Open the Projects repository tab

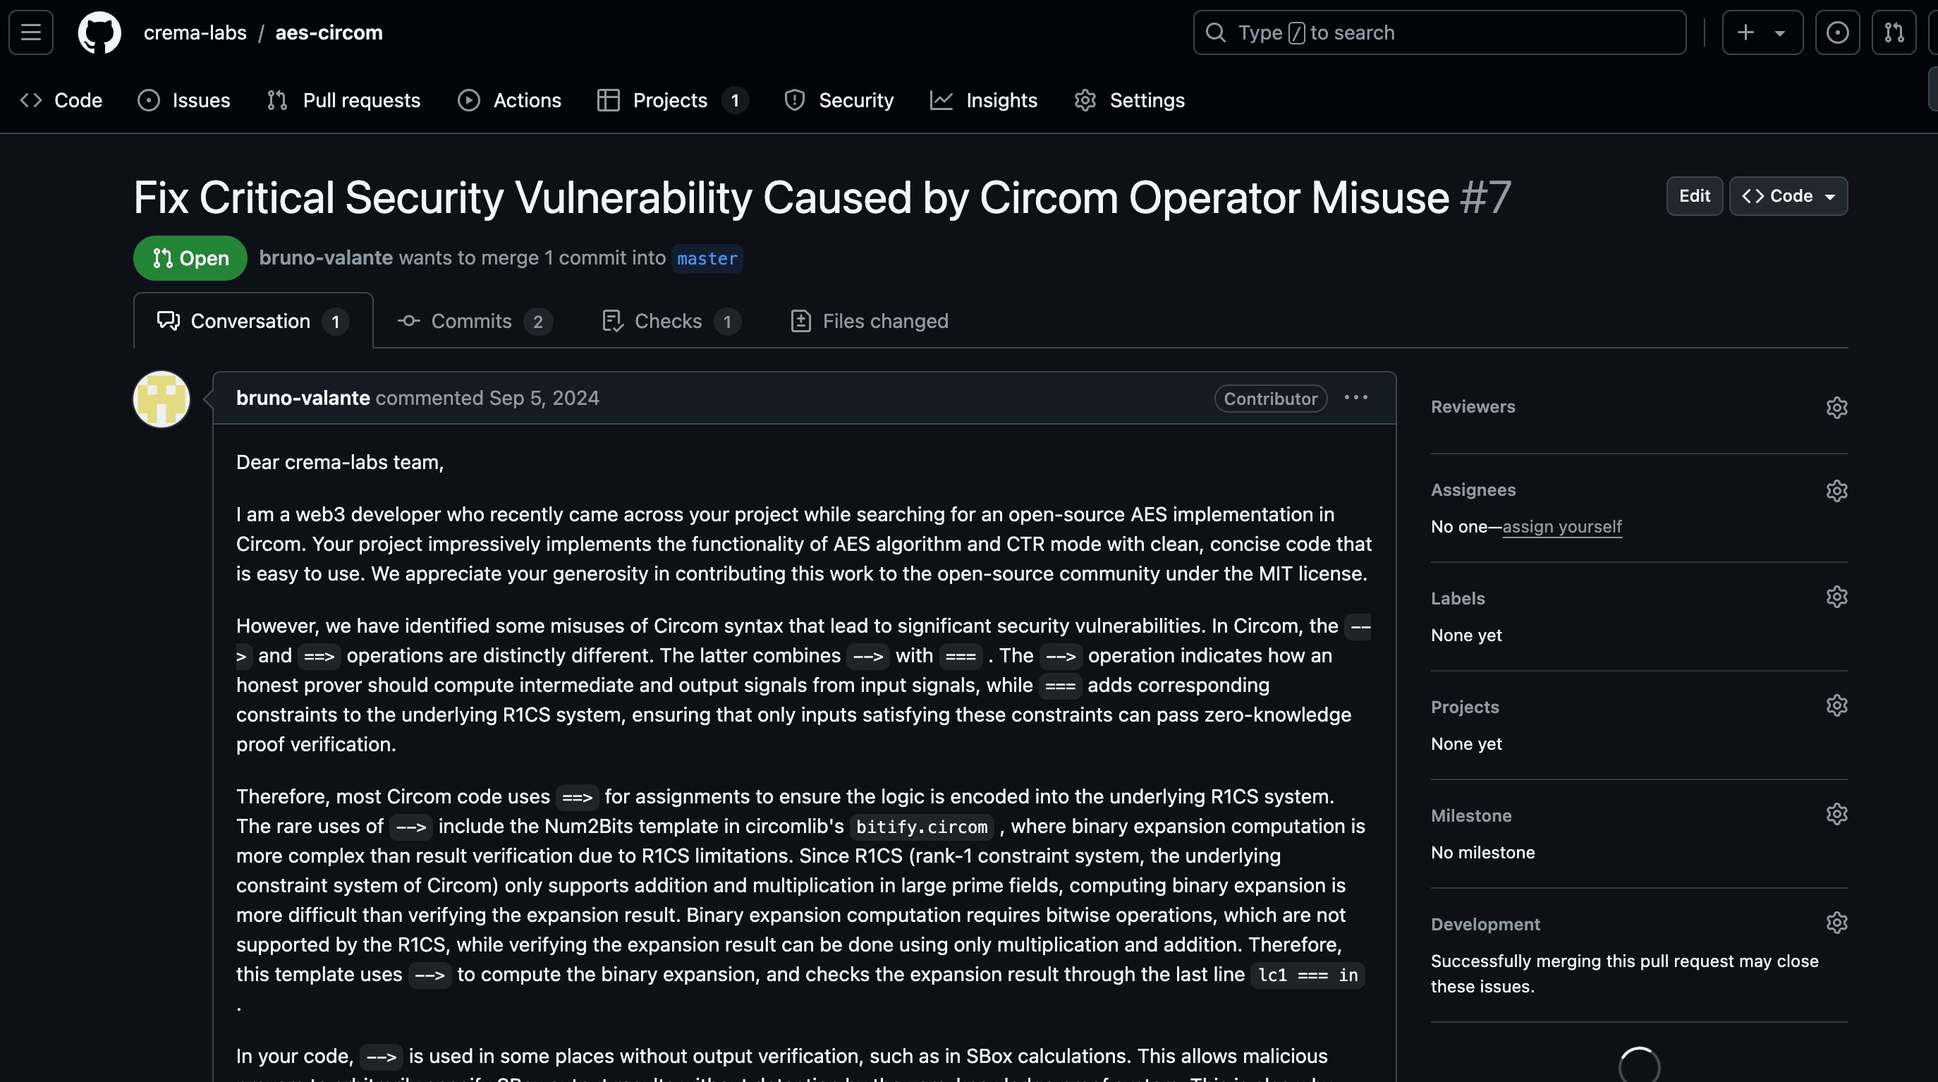tap(672, 100)
